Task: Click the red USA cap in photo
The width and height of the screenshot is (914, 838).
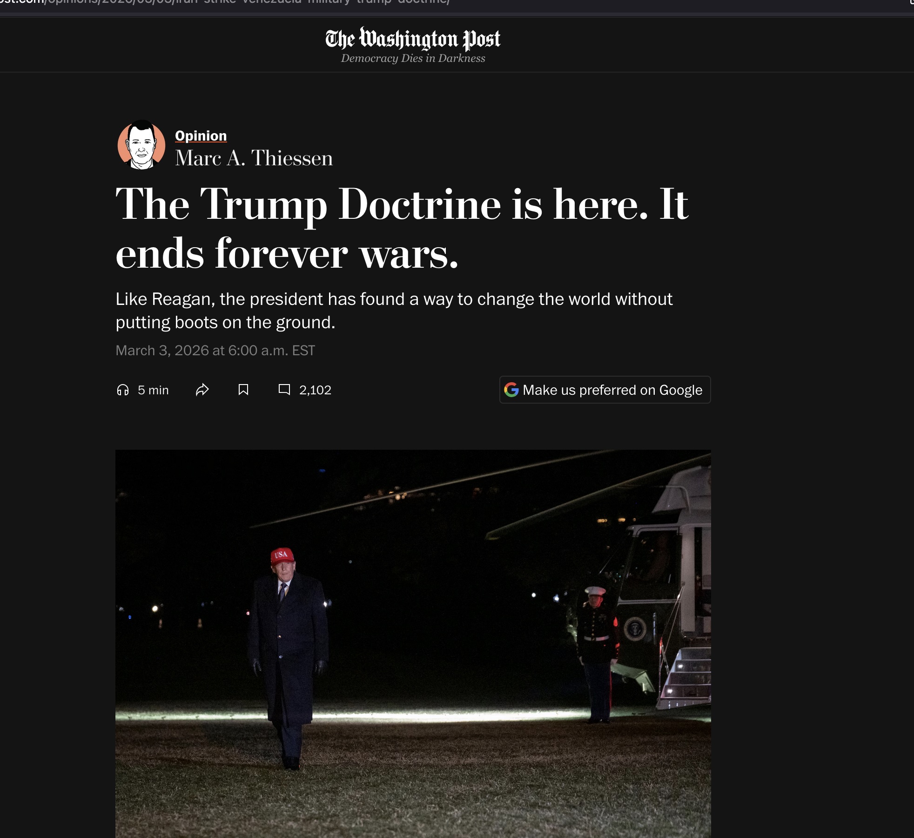Action: pyautogui.click(x=282, y=556)
